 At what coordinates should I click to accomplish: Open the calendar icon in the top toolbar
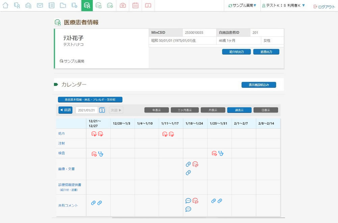coord(135,5)
